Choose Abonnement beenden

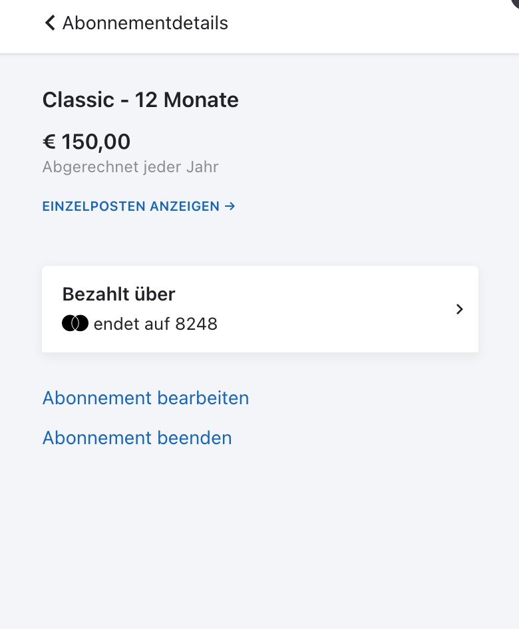[x=137, y=438]
